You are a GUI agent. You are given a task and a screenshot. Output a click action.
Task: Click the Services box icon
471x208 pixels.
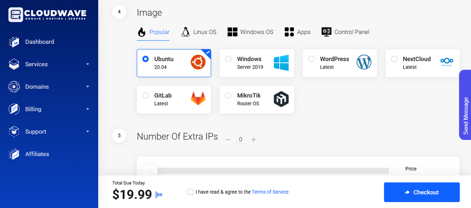tap(14, 64)
